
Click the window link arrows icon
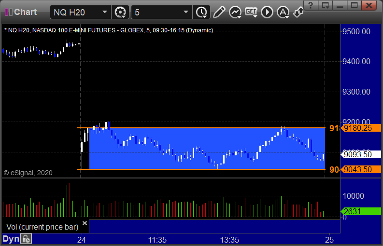click(x=298, y=12)
